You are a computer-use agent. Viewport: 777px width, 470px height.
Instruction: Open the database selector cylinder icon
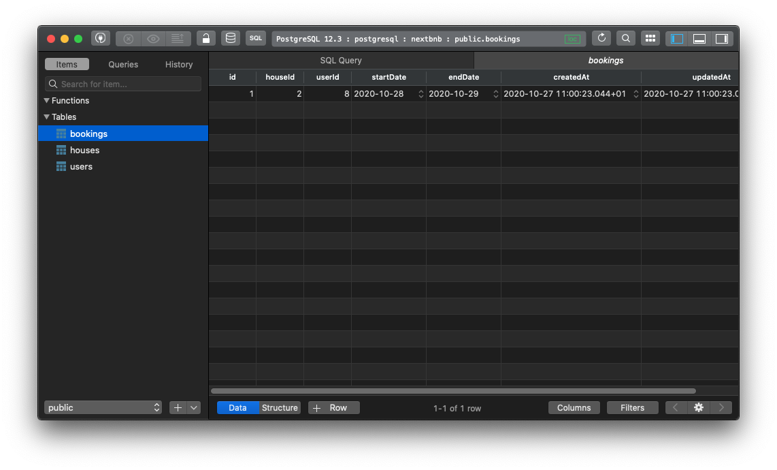231,38
